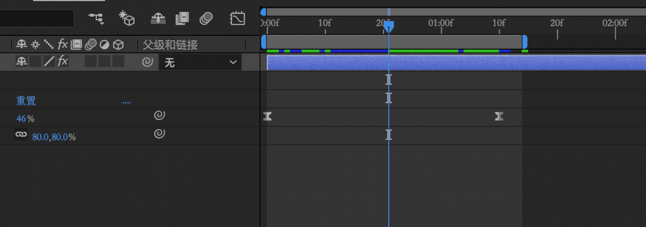The height and width of the screenshot is (227, 646).
Task: Click the 重置 reset link
Action: coord(26,101)
